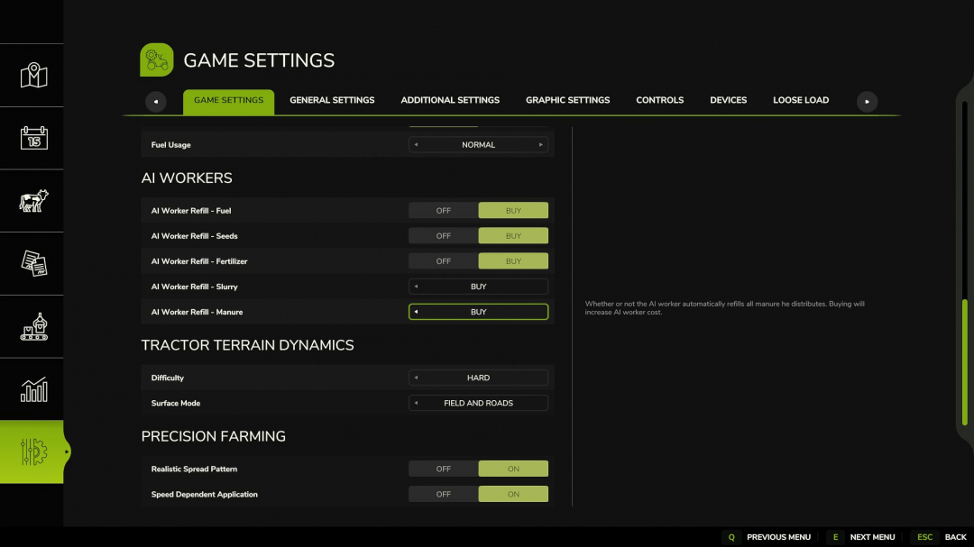
Task: Click the AI Workers heading
Action: [x=187, y=178]
